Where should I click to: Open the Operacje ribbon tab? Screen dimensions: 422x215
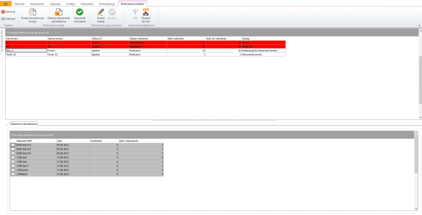pos(55,4)
